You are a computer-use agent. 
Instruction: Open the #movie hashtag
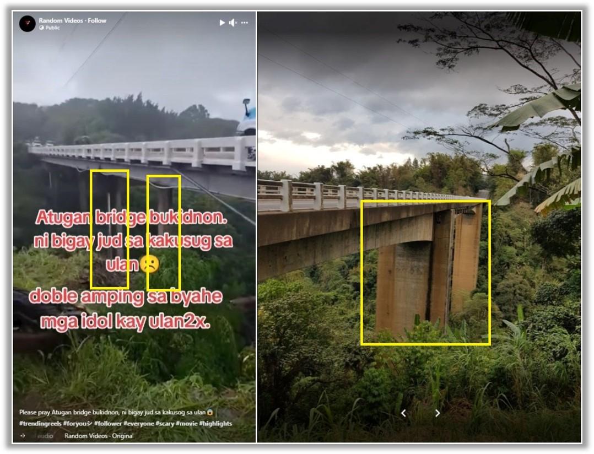[x=186, y=424]
